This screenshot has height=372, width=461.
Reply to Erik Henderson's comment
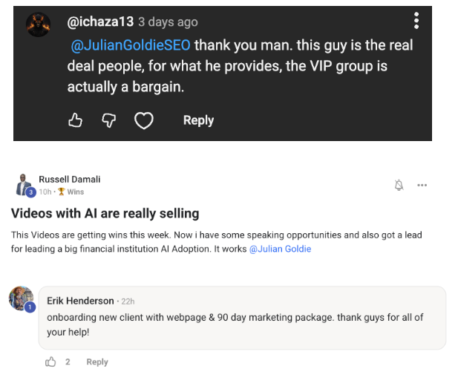point(97,362)
